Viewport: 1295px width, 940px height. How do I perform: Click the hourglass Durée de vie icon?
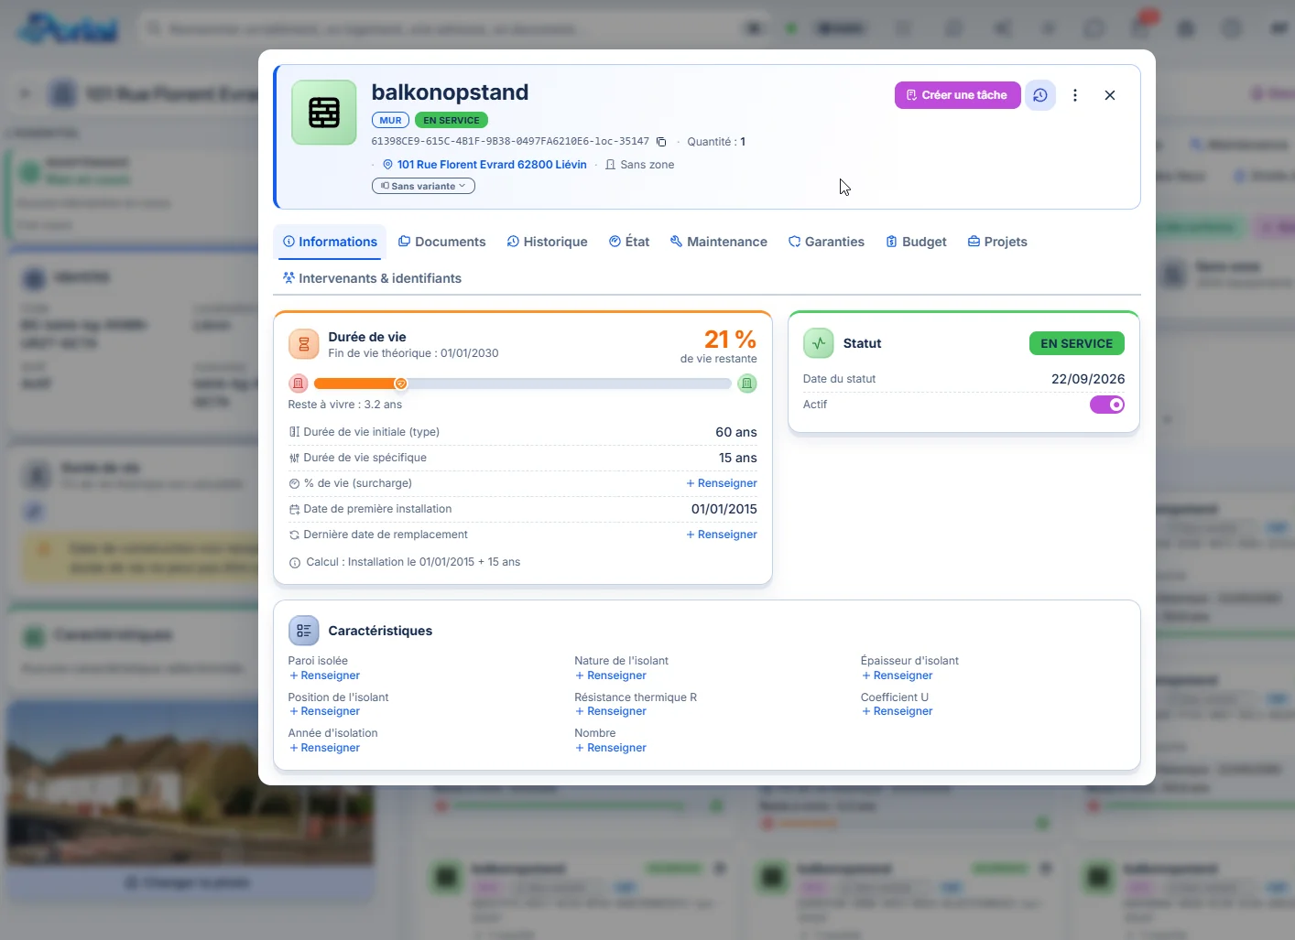tap(304, 344)
